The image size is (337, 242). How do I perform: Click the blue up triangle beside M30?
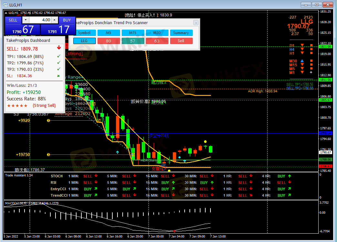[302, 61]
